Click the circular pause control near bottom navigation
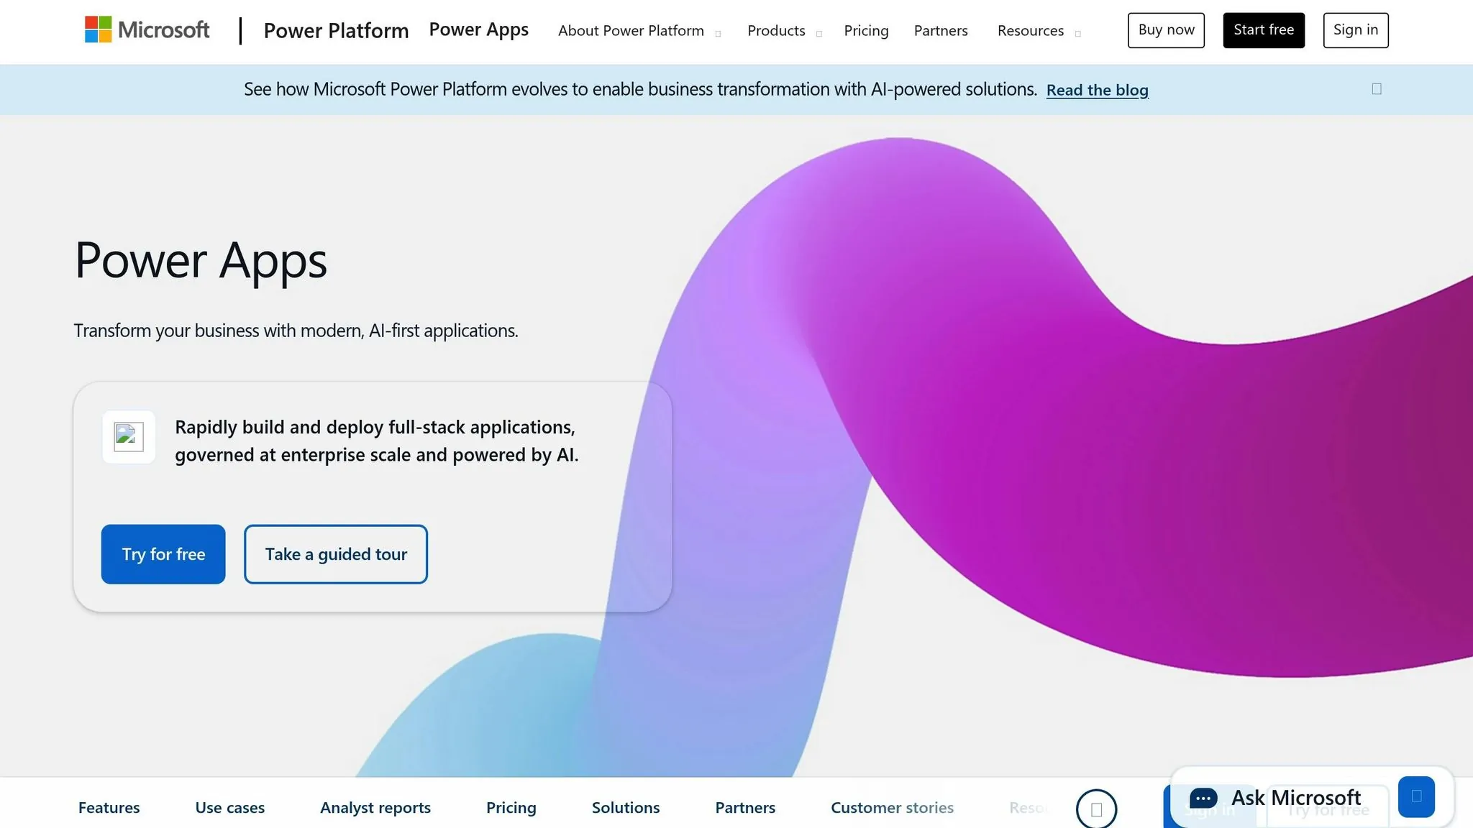Viewport: 1473px width, 828px height. coord(1096,808)
